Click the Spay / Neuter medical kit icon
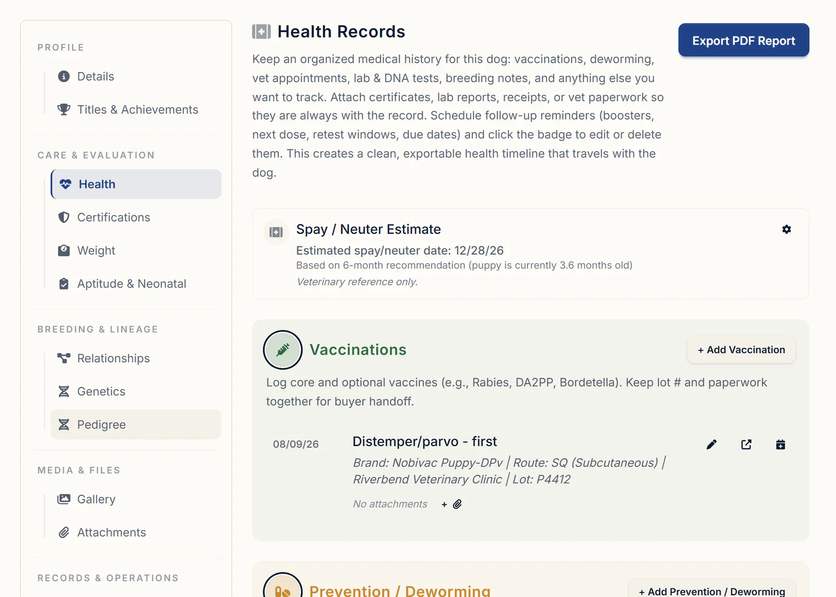 (x=276, y=232)
